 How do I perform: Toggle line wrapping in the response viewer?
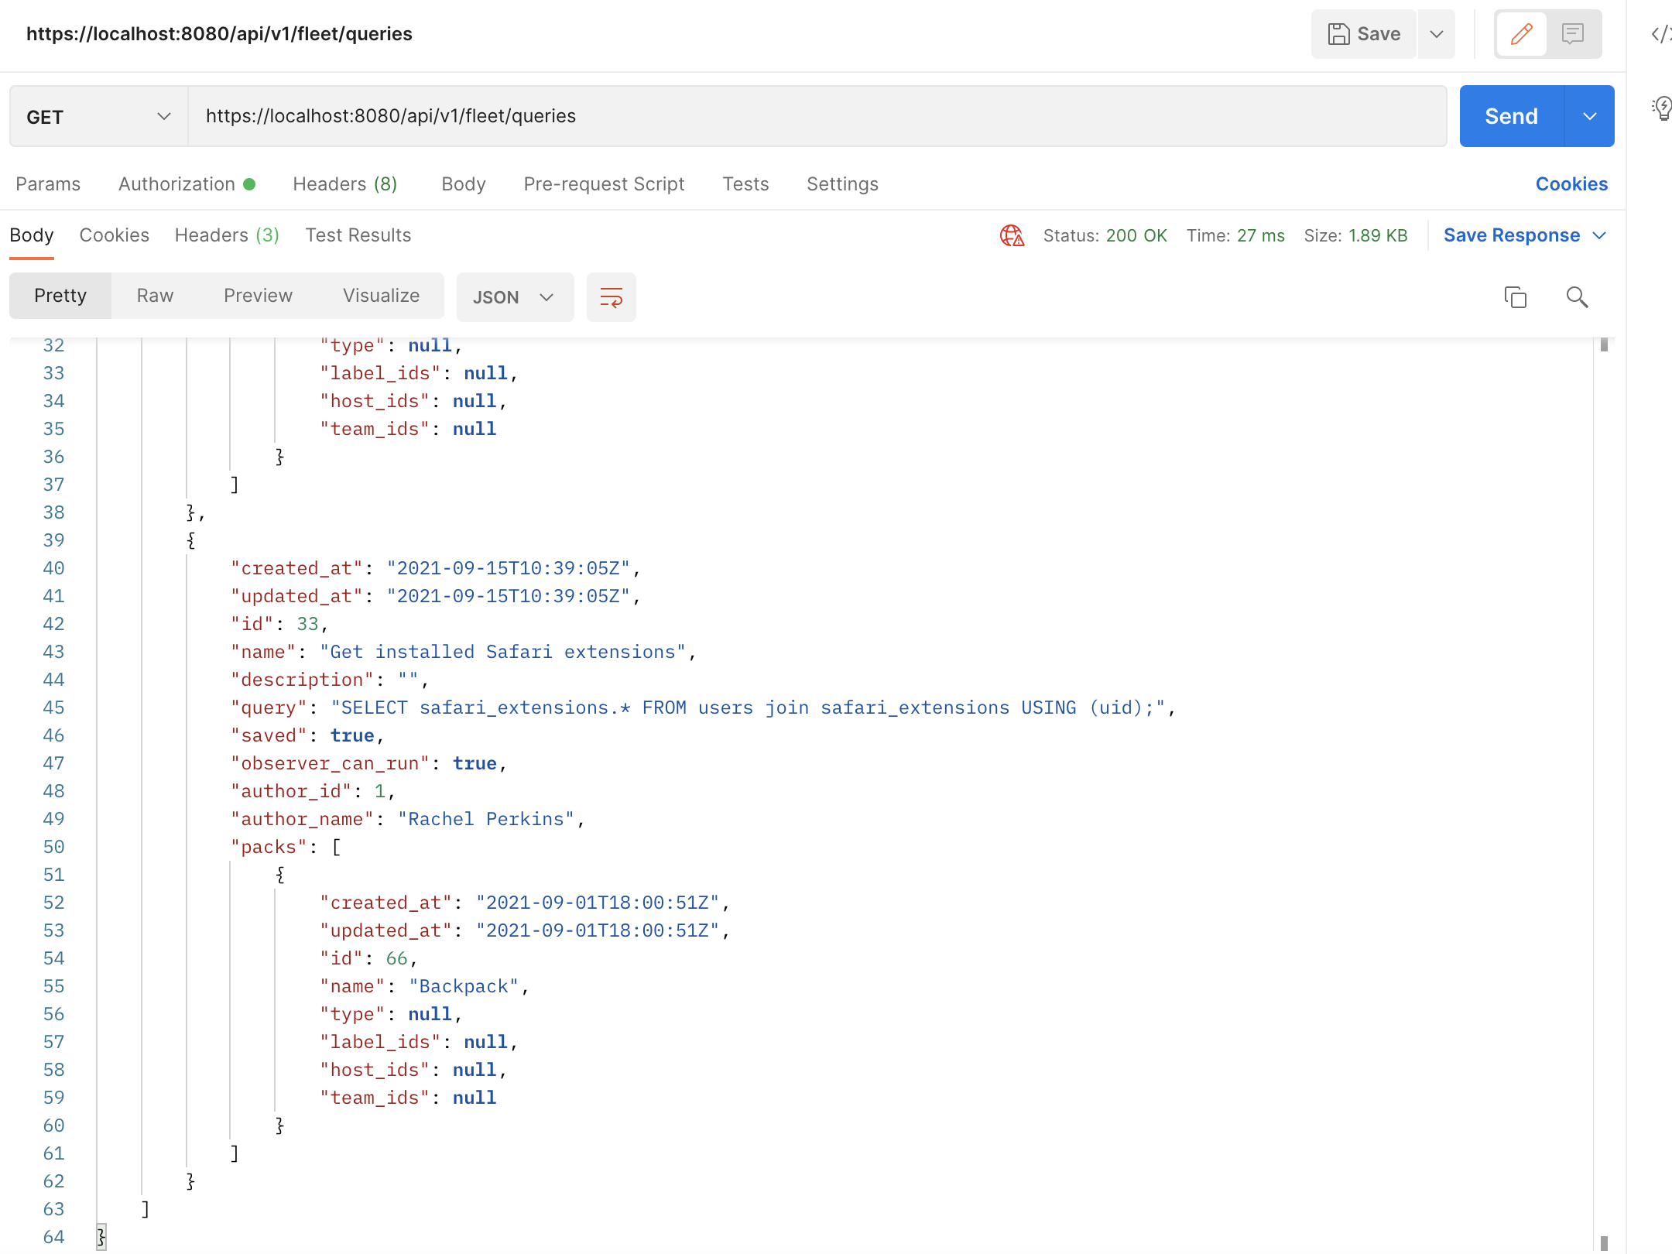click(611, 297)
